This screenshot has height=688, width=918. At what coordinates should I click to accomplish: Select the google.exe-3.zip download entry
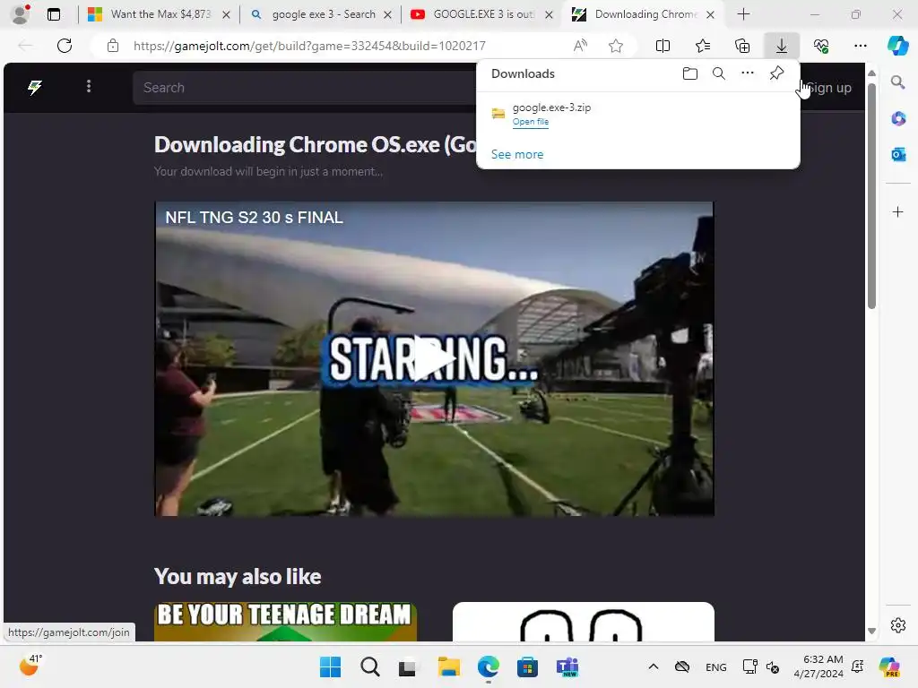[638, 114]
